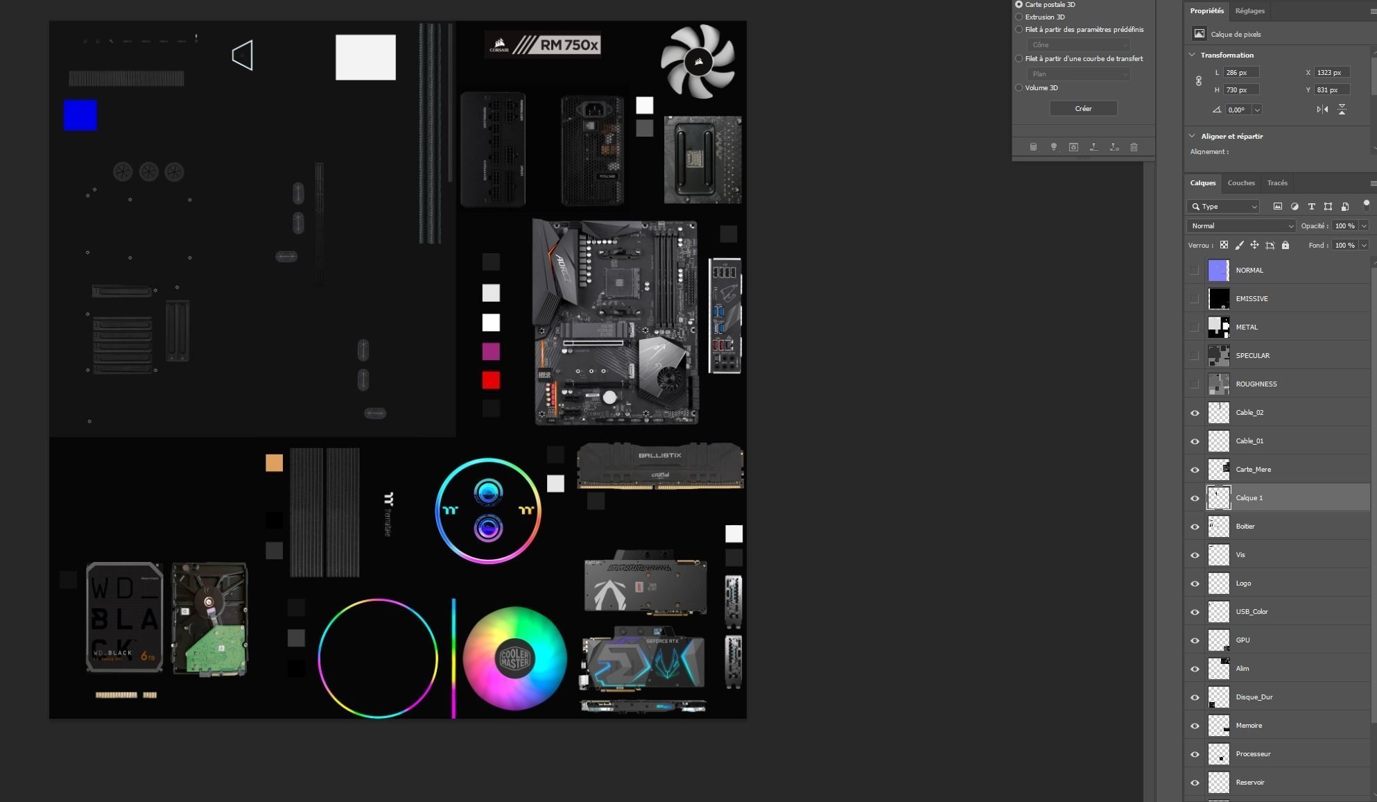This screenshot has width=1377, height=802.
Task: Click the X position field
Action: point(1332,72)
